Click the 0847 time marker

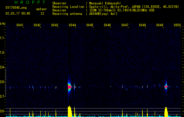pyautogui.click(x=125, y=25)
